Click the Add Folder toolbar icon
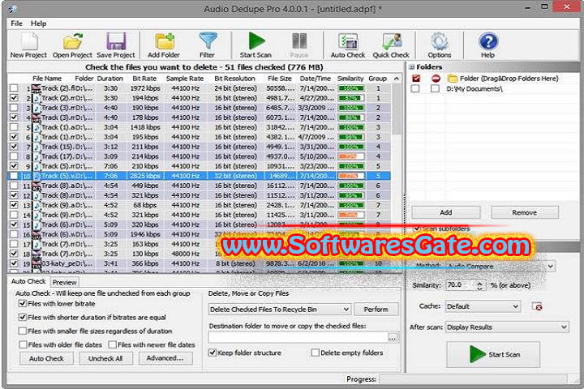 164,45
